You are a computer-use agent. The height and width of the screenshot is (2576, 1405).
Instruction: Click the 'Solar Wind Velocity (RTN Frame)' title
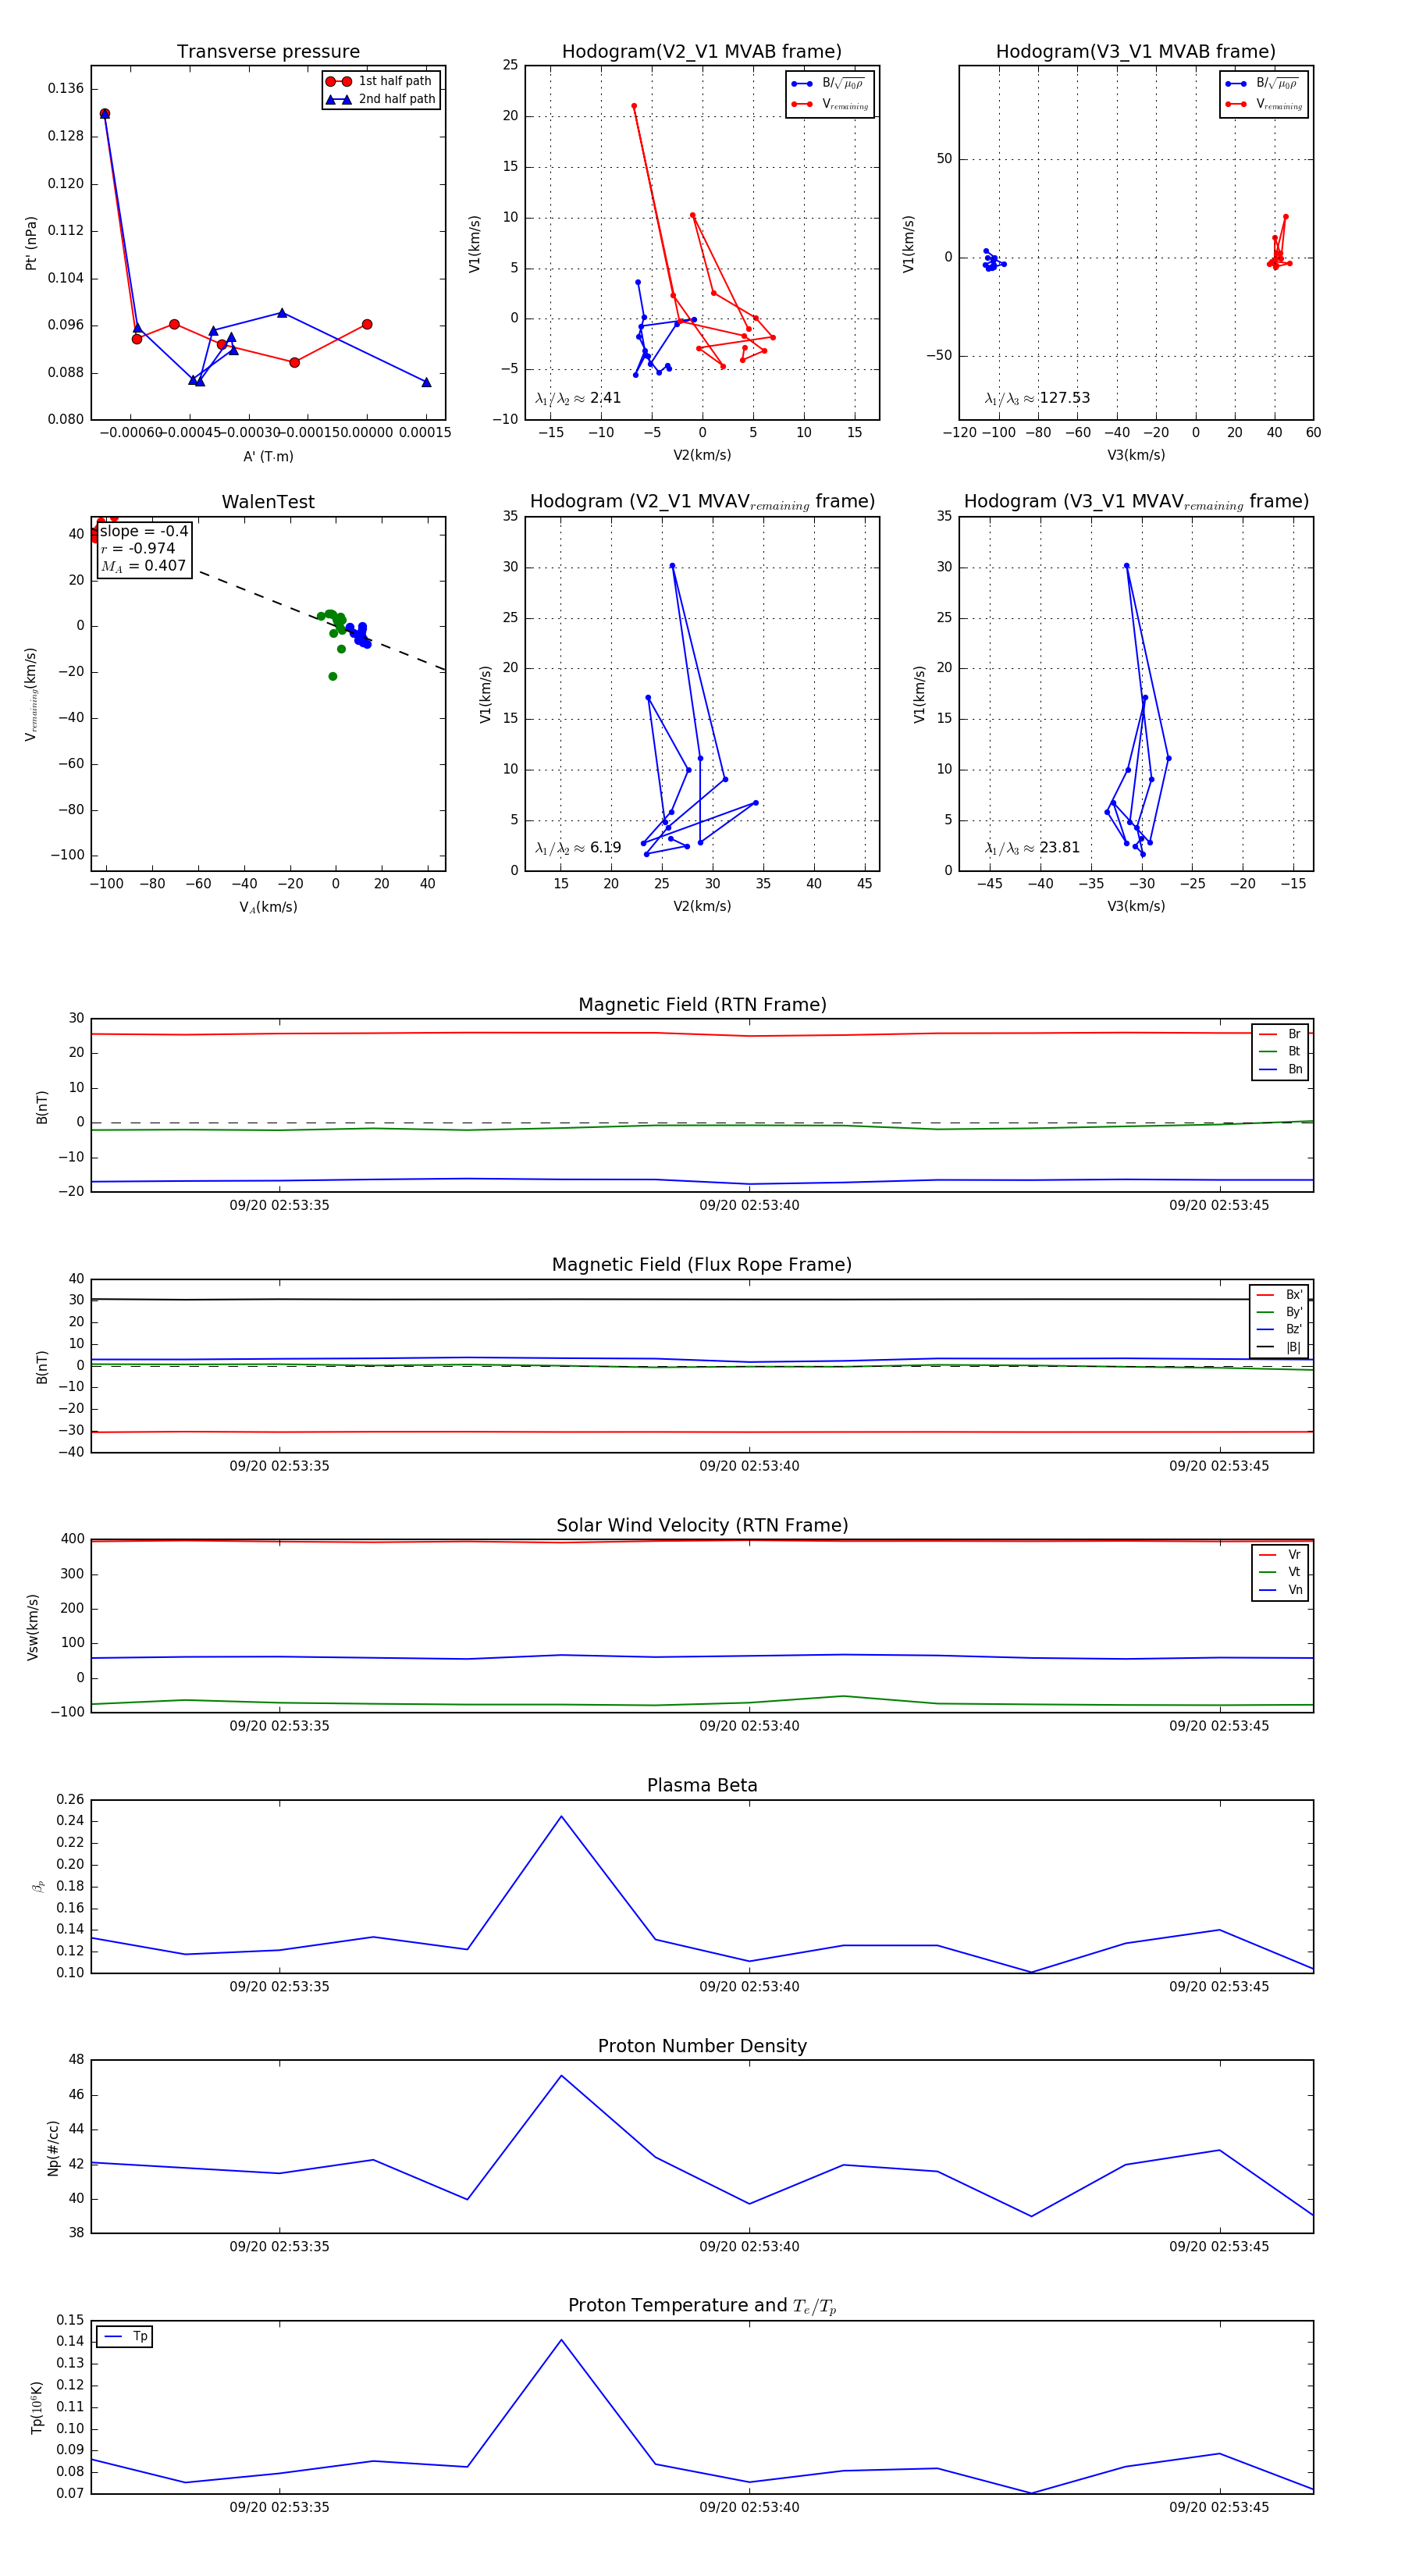pos(702,1525)
